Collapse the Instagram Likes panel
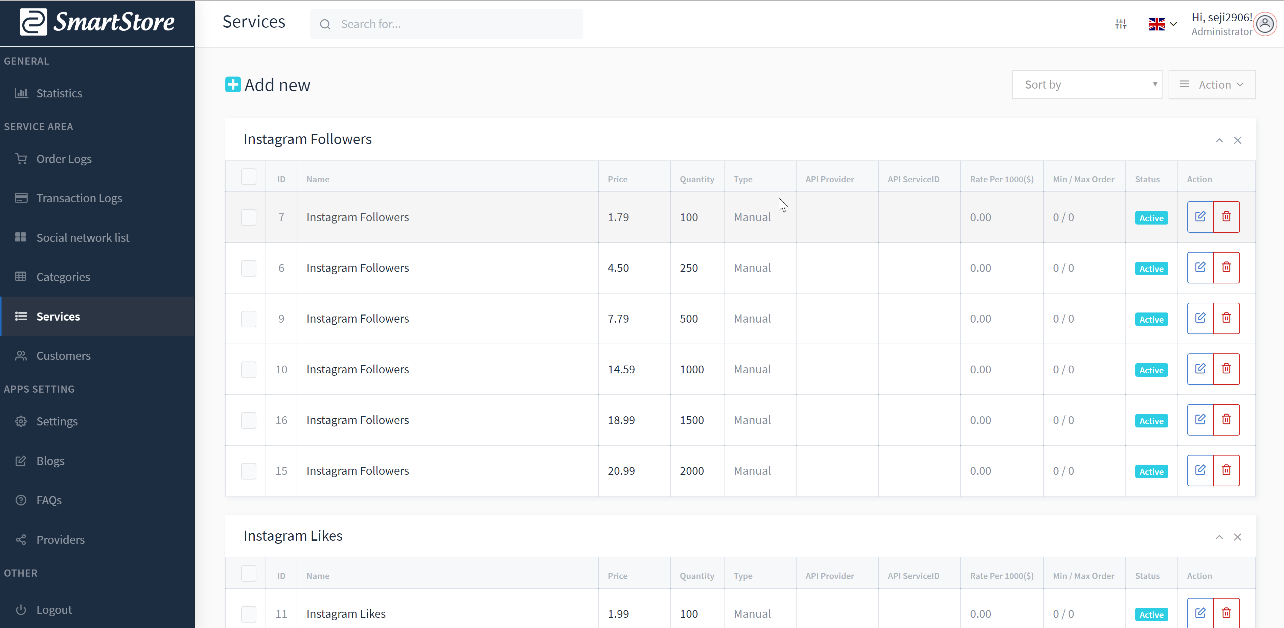Screen dimensions: 1284x628 click(x=1219, y=537)
